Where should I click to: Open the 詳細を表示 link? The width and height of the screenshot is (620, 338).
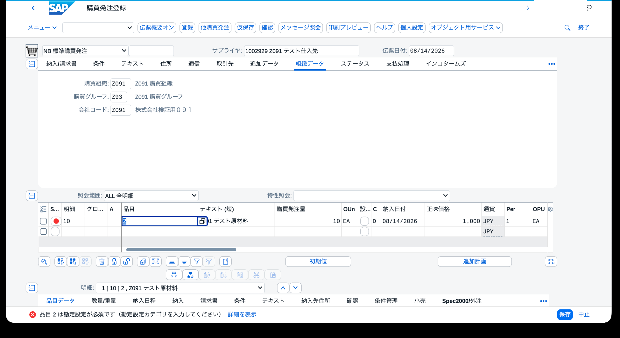pos(242,314)
